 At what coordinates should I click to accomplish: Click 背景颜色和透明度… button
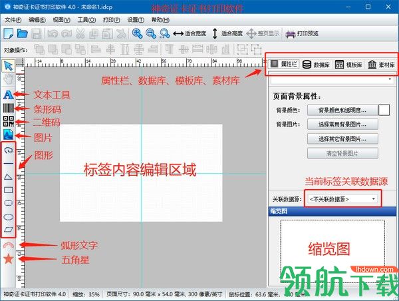[342, 111]
